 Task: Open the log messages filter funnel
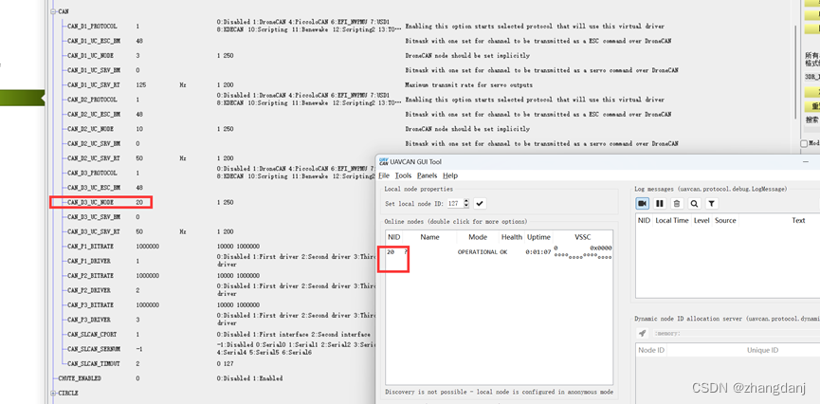(711, 204)
